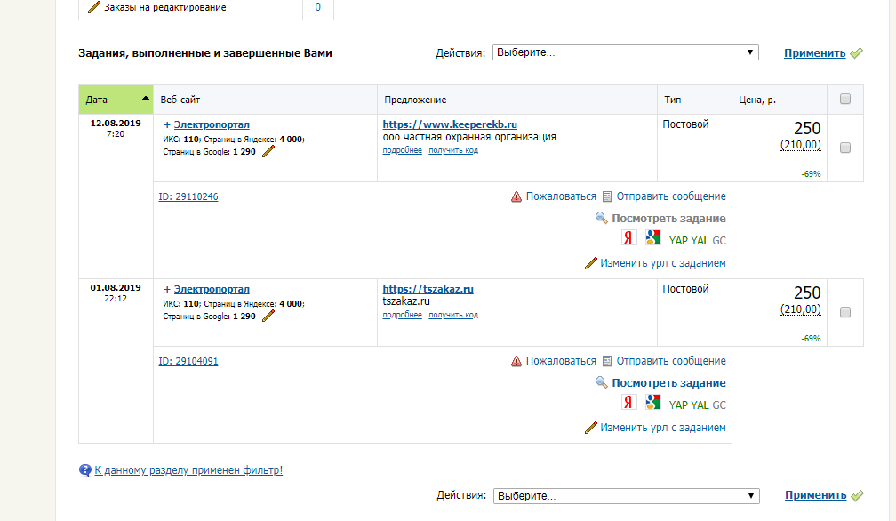Click the Google icon for order 29110246
896x521 pixels.
(x=653, y=238)
